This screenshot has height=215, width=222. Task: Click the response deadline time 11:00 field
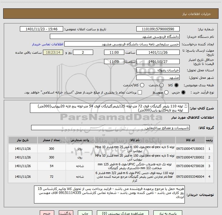coord(114,52)
